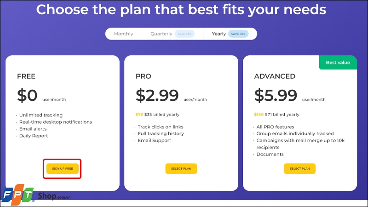Click the $2.99 PRO price
The width and height of the screenshot is (368, 207).
click(157, 95)
